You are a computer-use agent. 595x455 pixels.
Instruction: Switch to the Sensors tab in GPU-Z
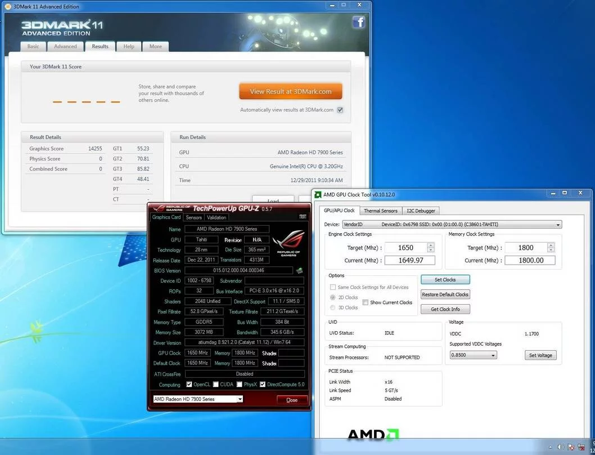coord(193,217)
